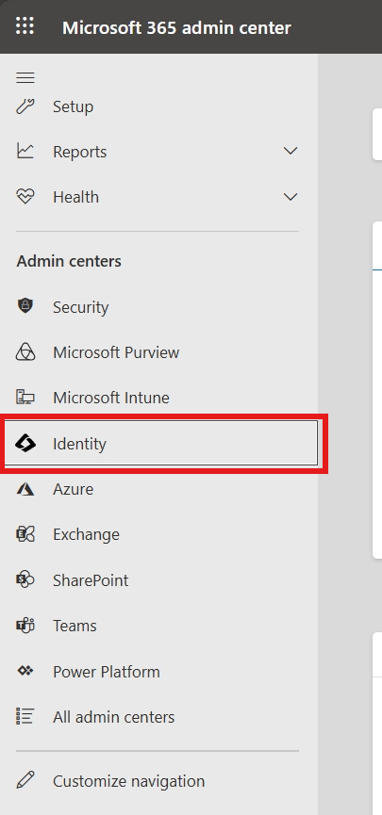Open the app launcher waffle icon
Image resolution: width=382 pixels, height=815 pixels.
(25, 26)
